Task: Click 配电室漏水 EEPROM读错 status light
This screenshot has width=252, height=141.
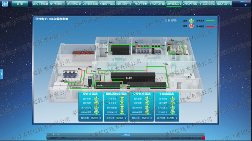Action: (96, 112)
